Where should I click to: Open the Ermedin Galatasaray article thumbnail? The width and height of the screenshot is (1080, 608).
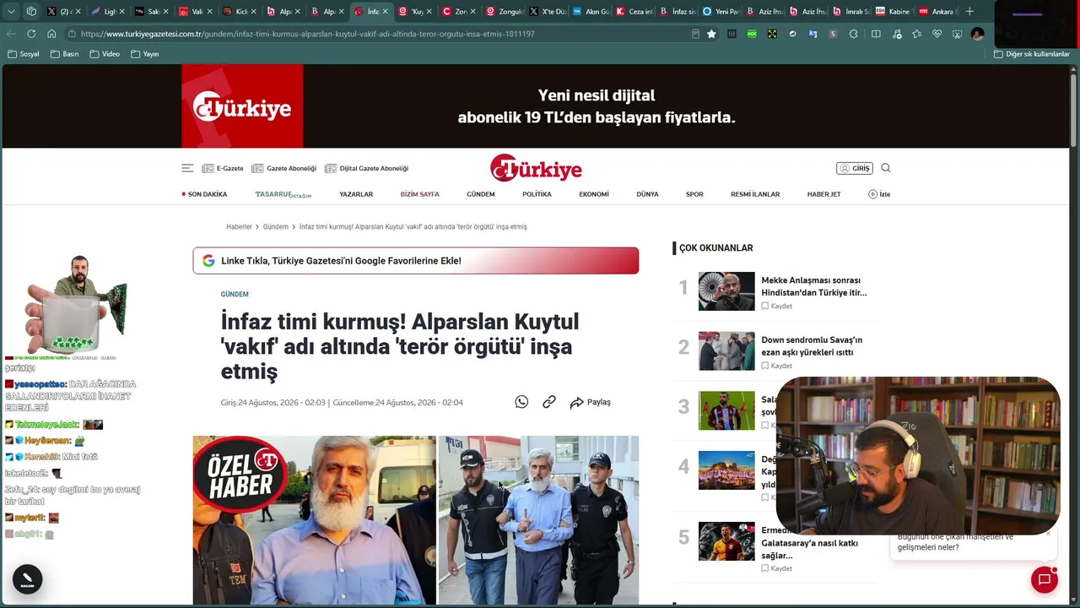(x=726, y=541)
